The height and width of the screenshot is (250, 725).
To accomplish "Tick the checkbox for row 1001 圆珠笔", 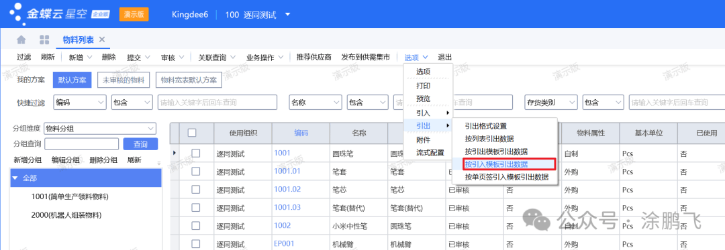I will click(x=195, y=153).
